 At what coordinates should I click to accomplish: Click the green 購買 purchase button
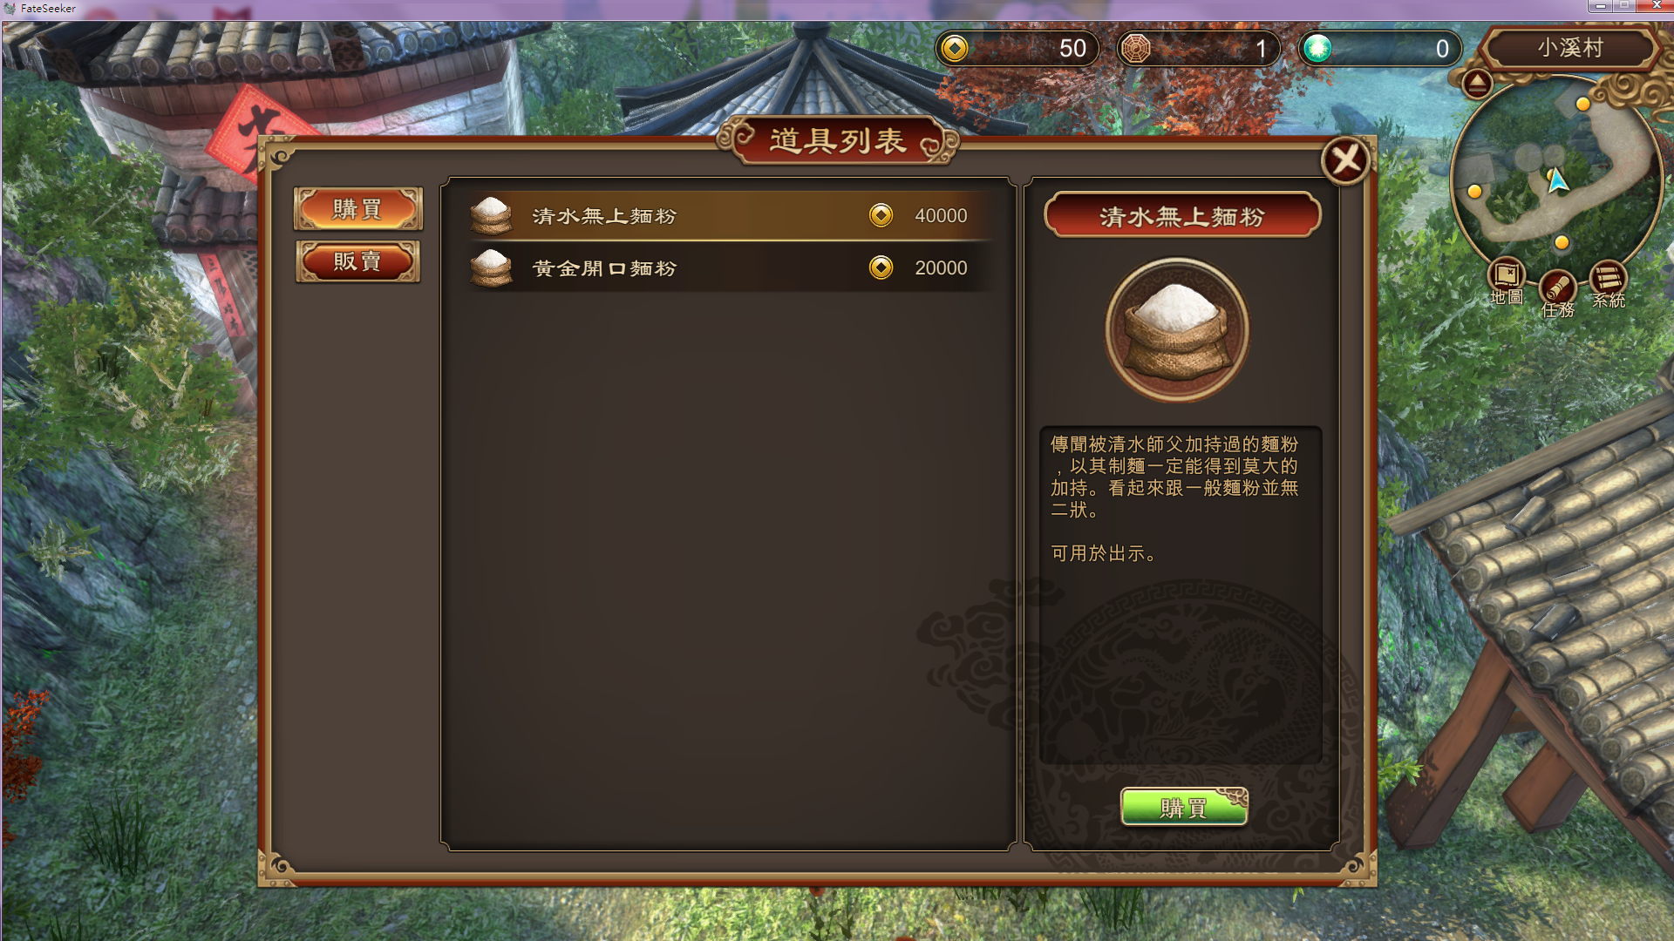pyautogui.click(x=1184, y=807)
